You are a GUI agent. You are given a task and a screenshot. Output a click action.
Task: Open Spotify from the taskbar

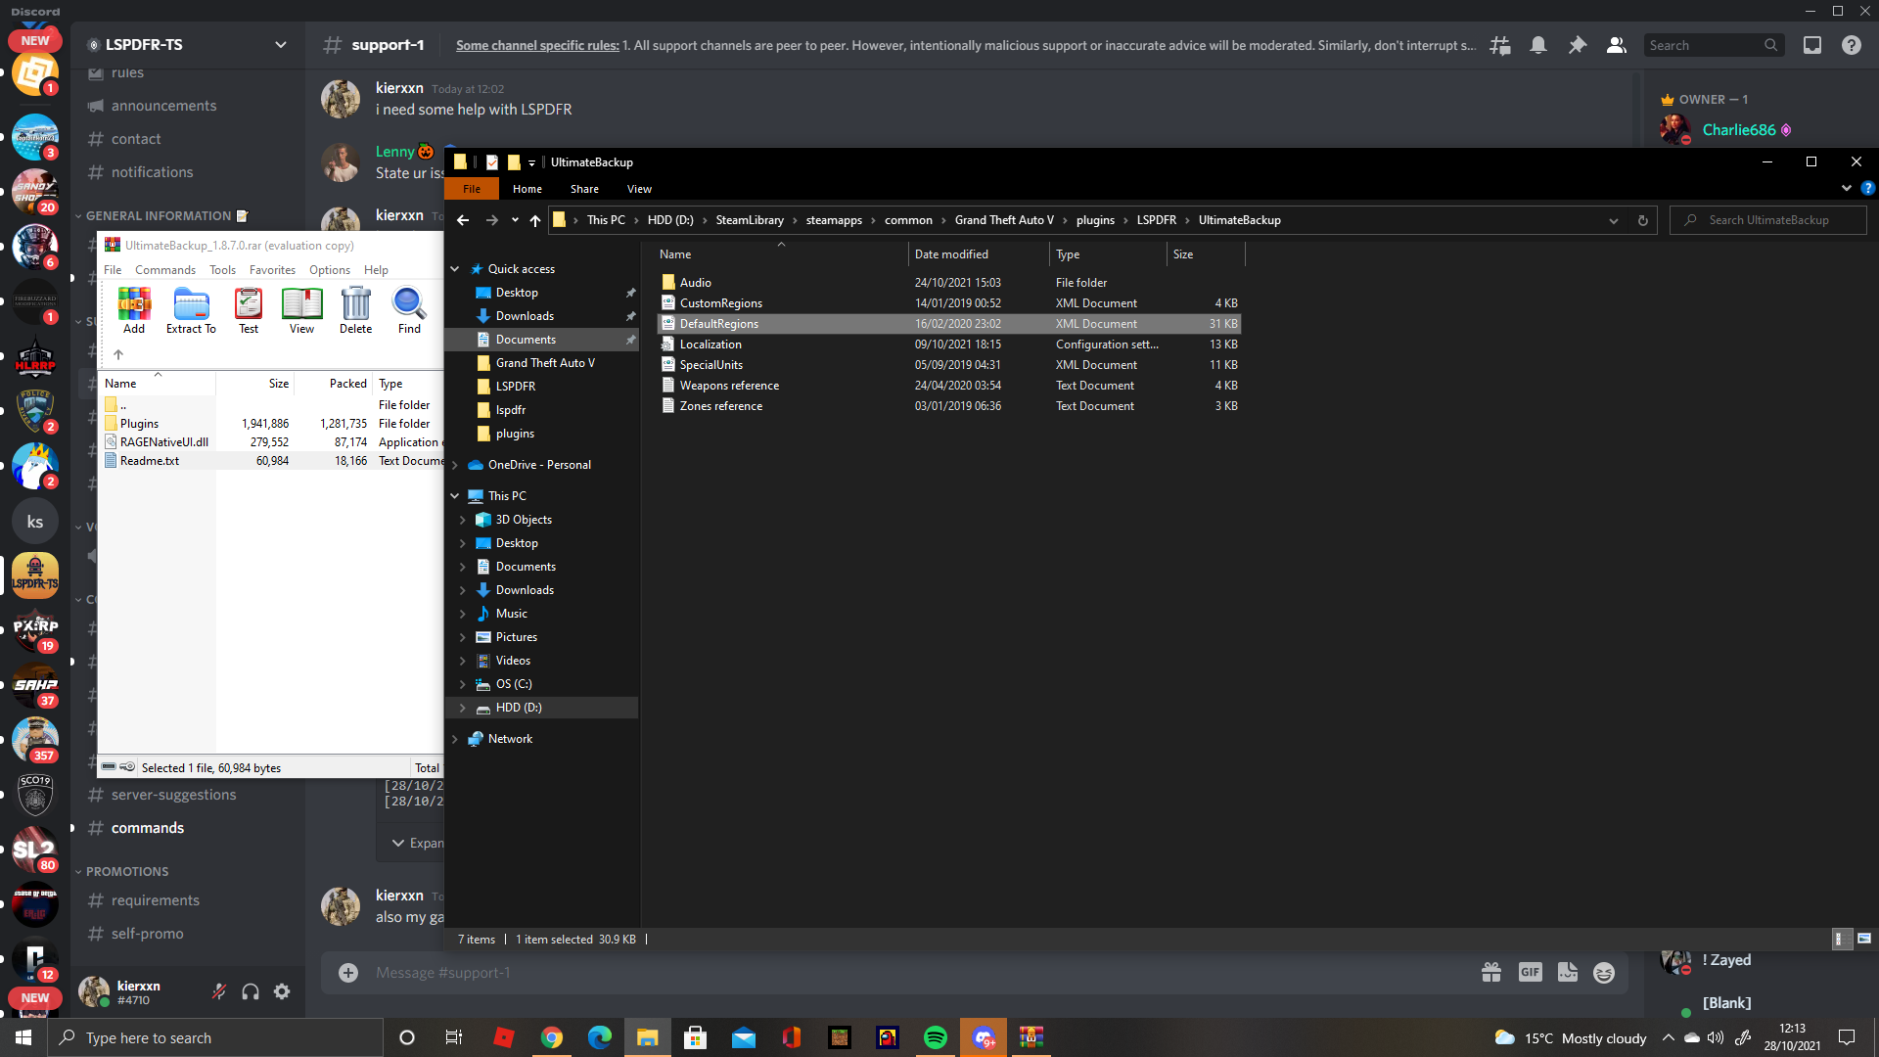pyautogui.click(x=935, y=1037)
